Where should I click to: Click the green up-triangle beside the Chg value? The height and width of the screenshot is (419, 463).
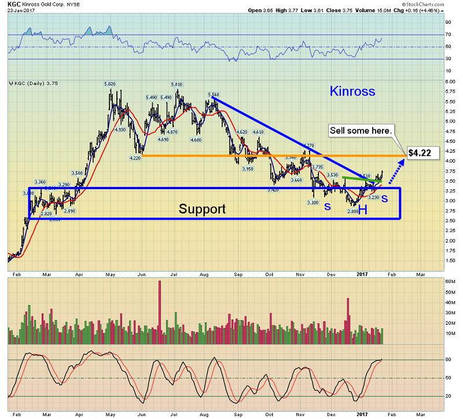(x=442, y=10)
